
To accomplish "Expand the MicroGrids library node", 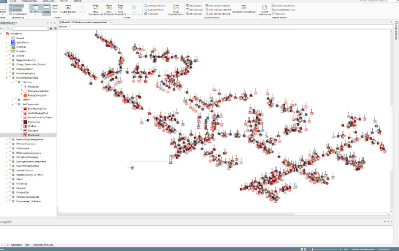I will tap(7, 184).
